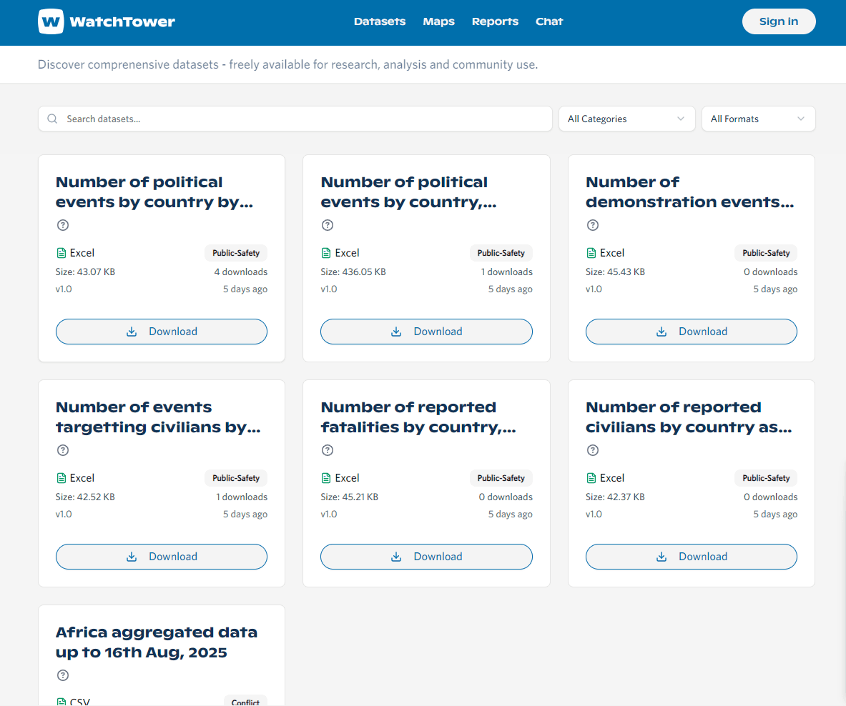Click Public-Safety tag on 42.52 KB card

[x=236, y=478]
